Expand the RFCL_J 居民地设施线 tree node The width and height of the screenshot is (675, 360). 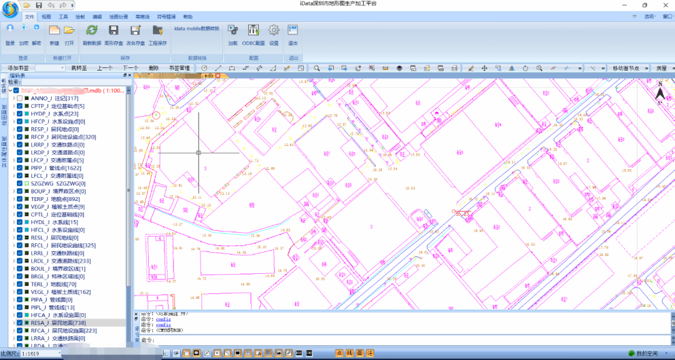(14, 245)
